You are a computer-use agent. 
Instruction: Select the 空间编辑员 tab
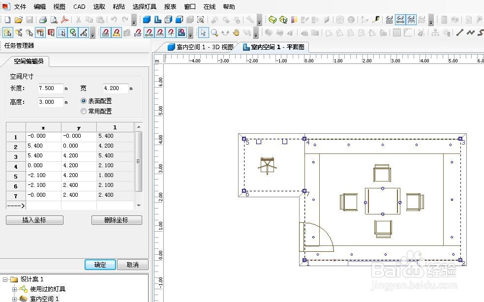(29, 61)
